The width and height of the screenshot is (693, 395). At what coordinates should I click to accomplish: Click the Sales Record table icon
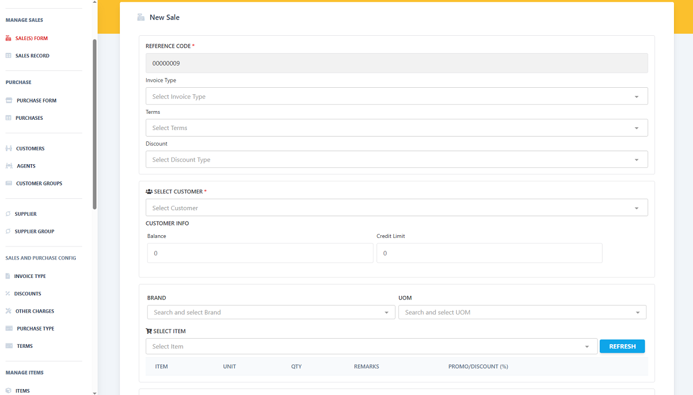point(8,56)
